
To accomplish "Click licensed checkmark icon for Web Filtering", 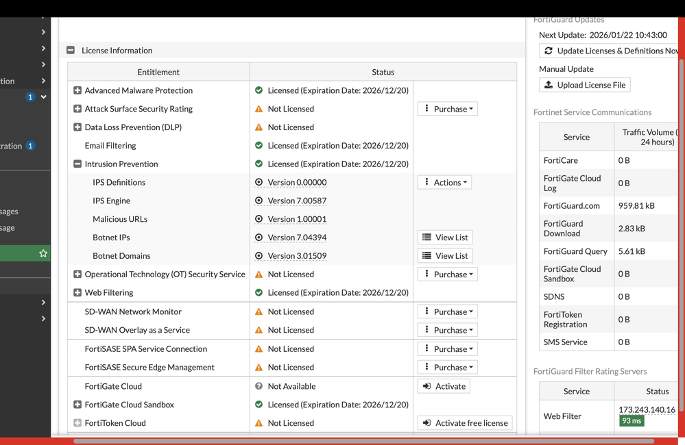I will pyautogui.click(x=259, y=292).
